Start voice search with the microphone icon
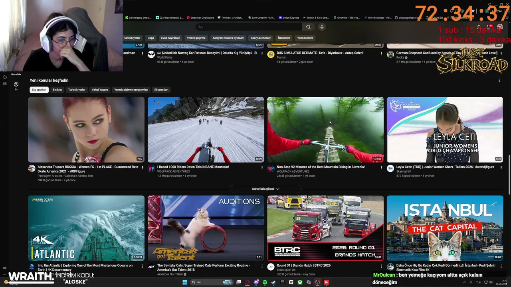Screen dimensions: 511x287 click(322, 27)
